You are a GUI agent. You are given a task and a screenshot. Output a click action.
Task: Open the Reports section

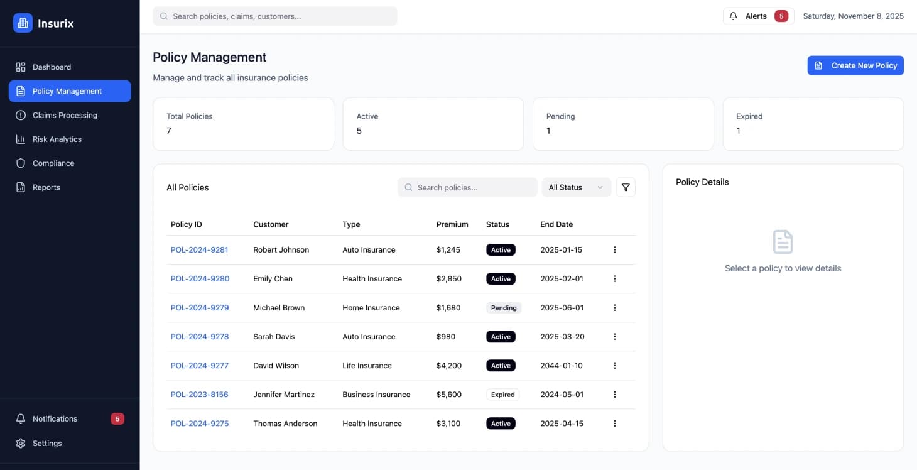(x=46, y=187)
